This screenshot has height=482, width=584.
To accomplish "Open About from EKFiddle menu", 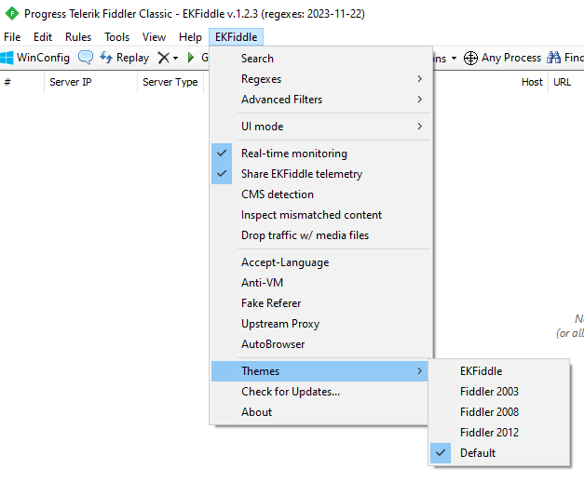I will click(320, 412).
